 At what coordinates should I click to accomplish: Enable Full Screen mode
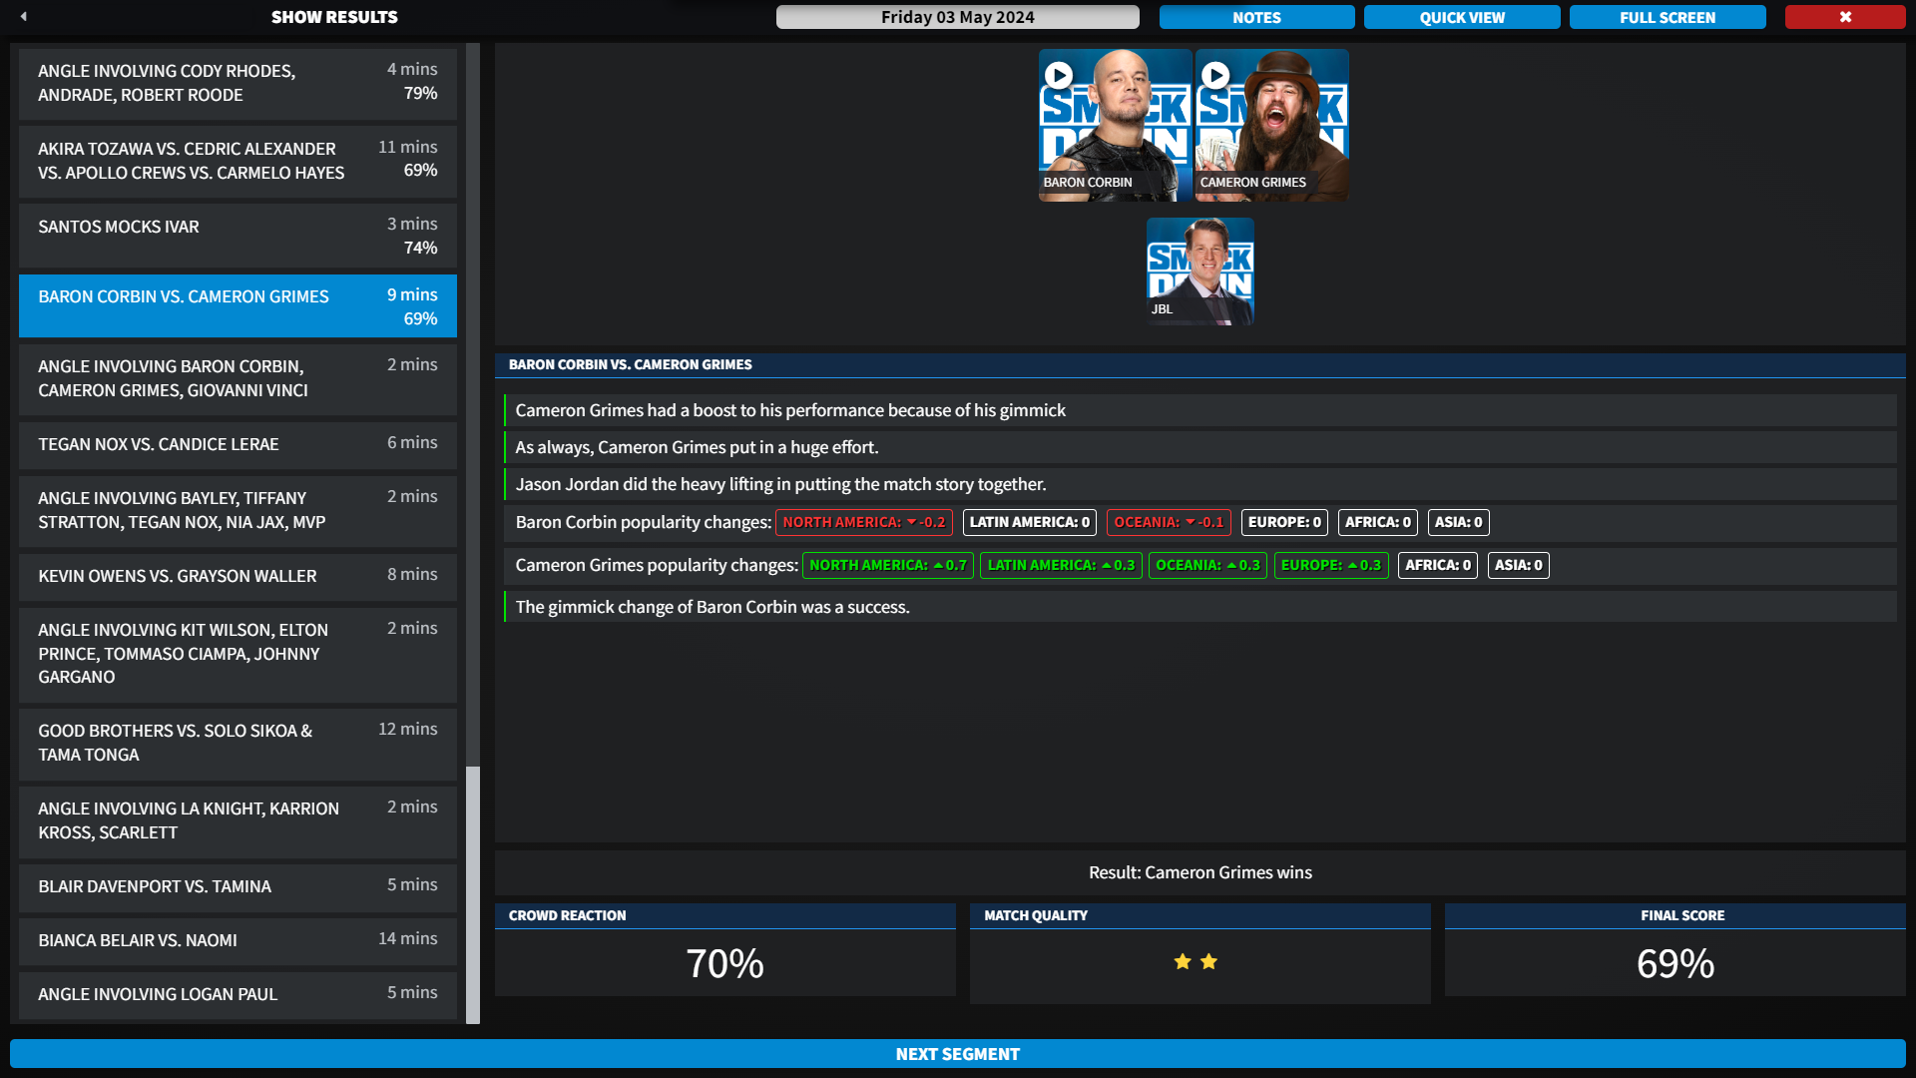coord(1667,17)
